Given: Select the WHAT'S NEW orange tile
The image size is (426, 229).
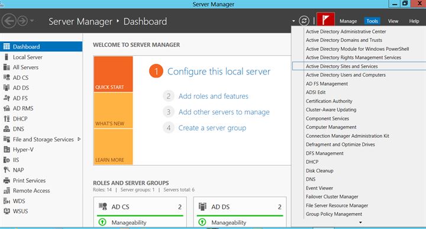Looking at the screenshot, I should pyautogui.click(x=113, y=111).
